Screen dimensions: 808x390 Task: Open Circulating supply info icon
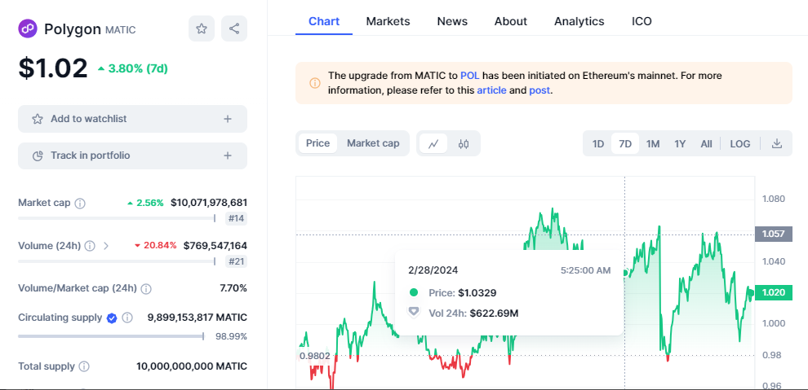pyautogui.click(x=127, y=318)
